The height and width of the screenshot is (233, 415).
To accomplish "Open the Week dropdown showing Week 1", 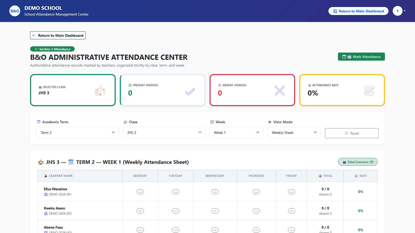I will click(236, 133).
